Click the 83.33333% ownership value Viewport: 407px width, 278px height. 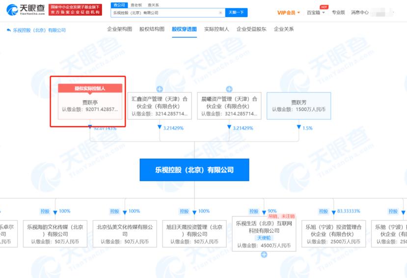click(349, 211)
